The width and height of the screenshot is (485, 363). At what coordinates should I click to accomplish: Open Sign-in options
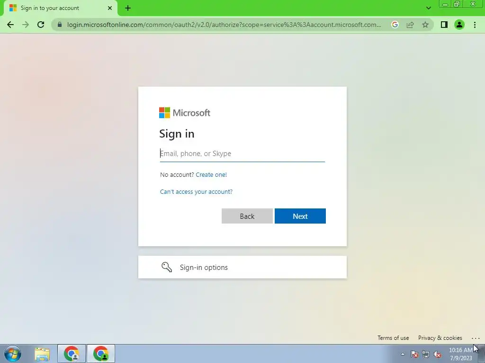[242, 267]
